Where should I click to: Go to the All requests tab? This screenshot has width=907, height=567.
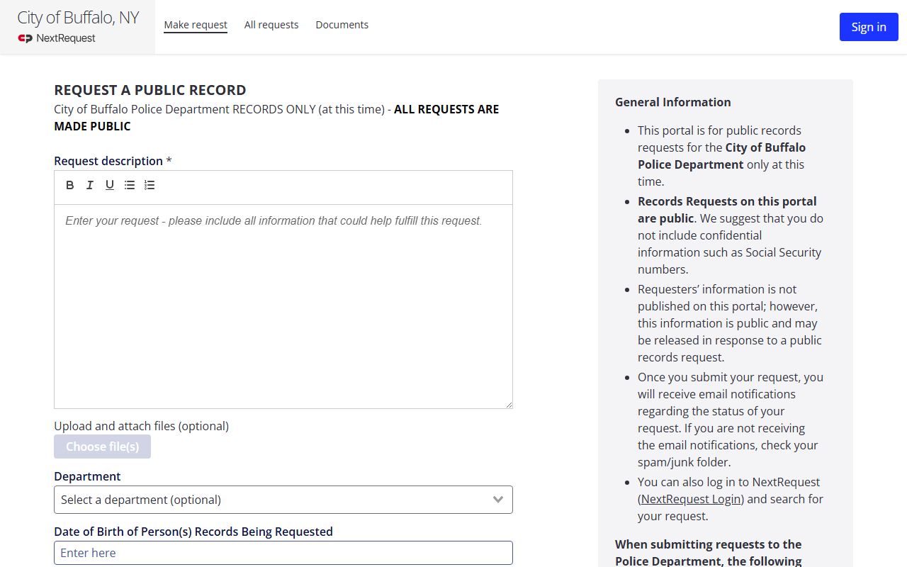271,25
